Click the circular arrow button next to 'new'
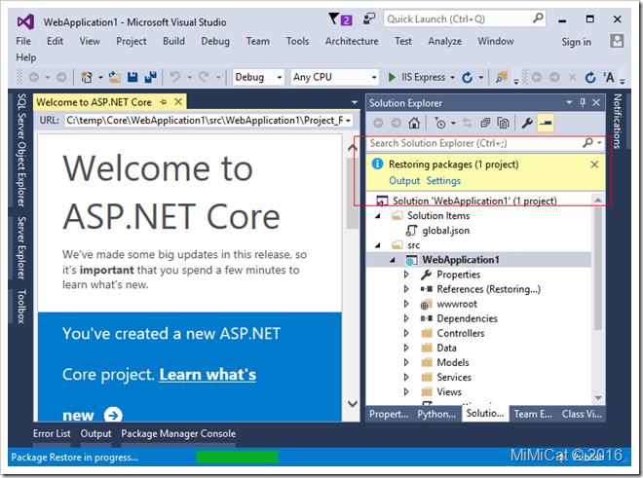Screen dimensions: 643x478 click(113, 416)
